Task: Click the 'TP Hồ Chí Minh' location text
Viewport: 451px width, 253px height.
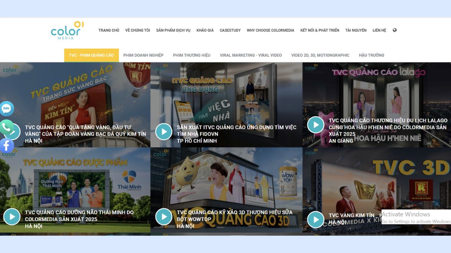Action: [197, 141]
